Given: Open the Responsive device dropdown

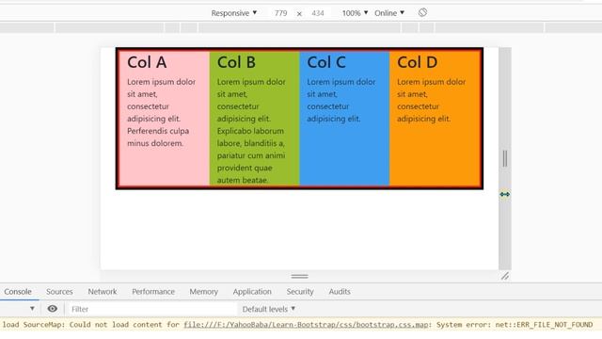Looking at the screenshot, I should pos(234,13).
